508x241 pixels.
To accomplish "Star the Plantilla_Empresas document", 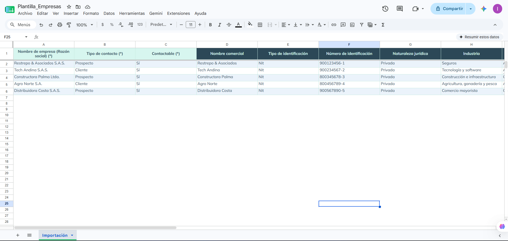I will tap(69, 7).
